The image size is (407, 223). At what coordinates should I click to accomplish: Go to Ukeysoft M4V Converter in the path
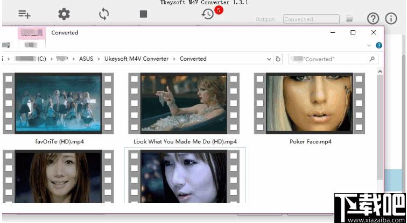[x=136, y=59]
